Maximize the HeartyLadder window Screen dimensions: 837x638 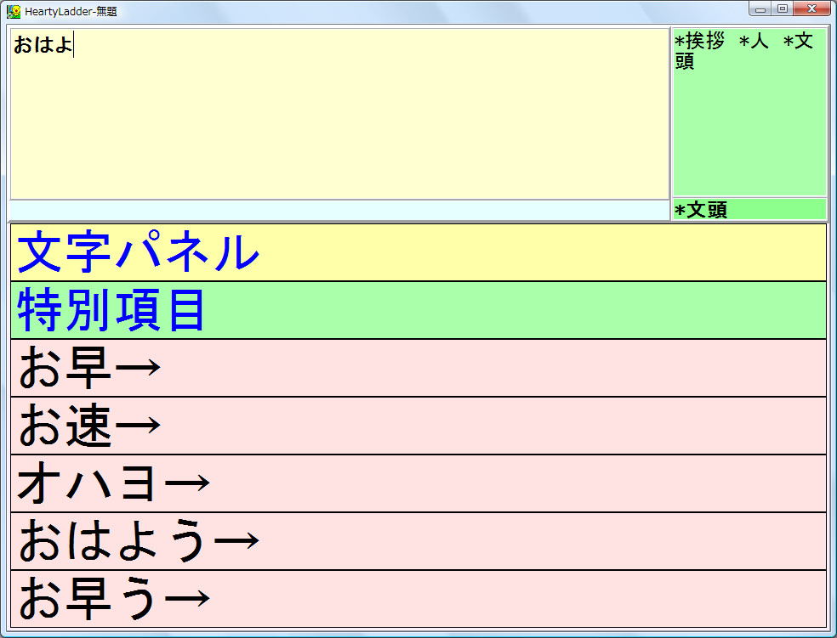(782, 8)
